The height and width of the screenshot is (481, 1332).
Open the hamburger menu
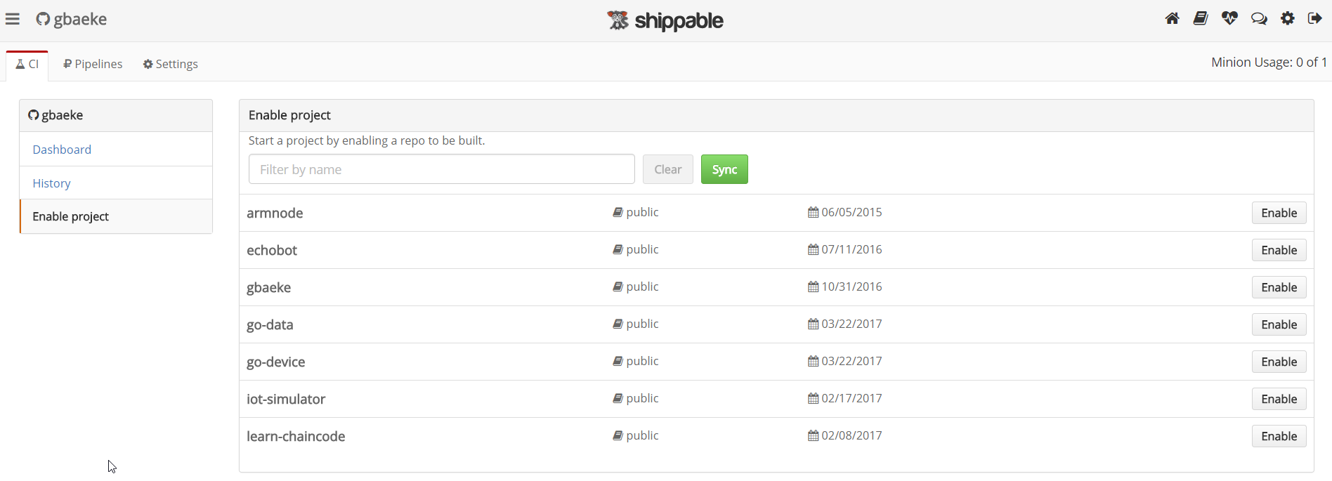13,19
